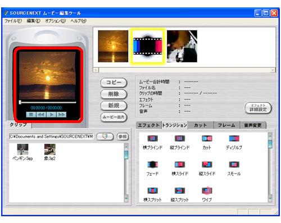Viewport: 281px width, 223px height.
Task: Open the オプション menu
Action: click(x=55, y=21)
